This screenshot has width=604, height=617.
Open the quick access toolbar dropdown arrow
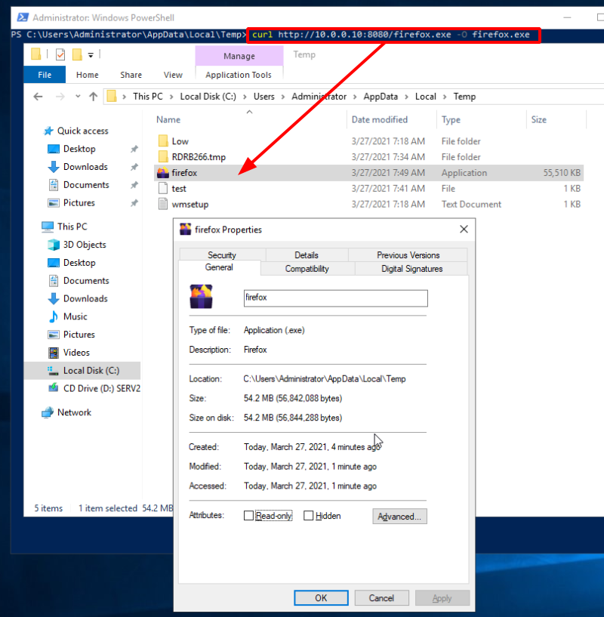tap(91, 55)
